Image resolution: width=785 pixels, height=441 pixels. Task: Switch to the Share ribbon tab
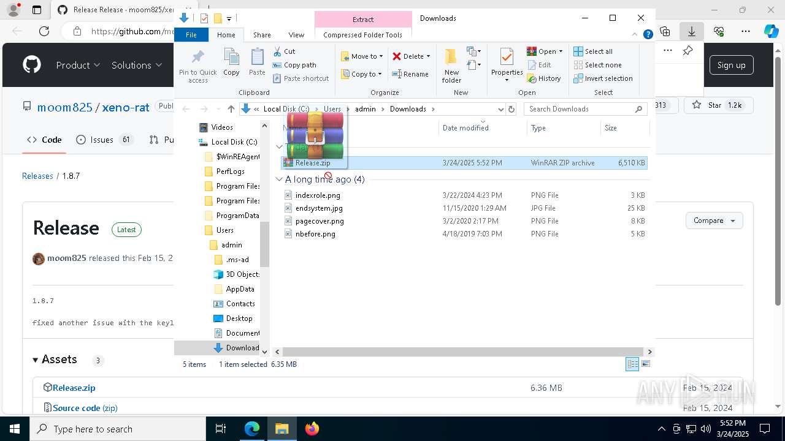click(x=262, y=35)
